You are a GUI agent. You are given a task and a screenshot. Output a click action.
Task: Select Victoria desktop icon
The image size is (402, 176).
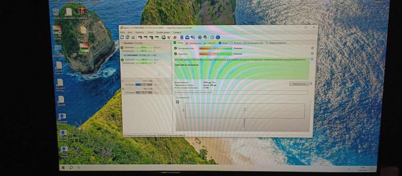[x=83, y=32]
